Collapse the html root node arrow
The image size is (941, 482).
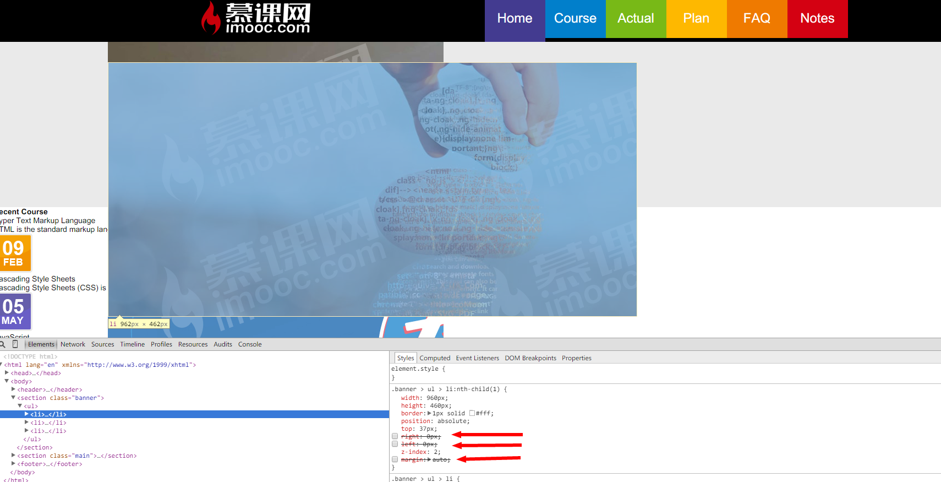pyautogui.click(x=2, y=365)
